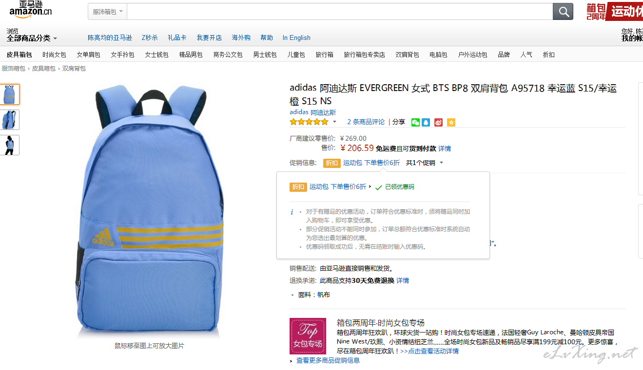
Task: Share product via Qzone star icon
Action: (451, 122)
